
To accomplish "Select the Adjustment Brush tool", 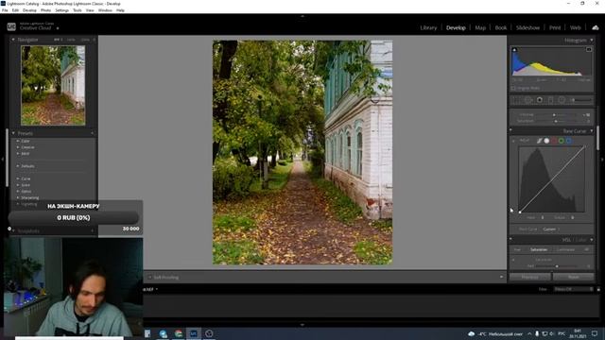I will [x=581, y=100].
